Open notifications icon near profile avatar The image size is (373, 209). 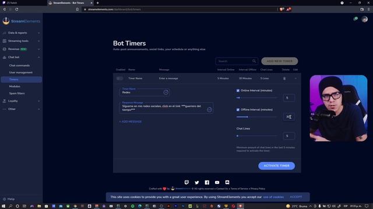point(356,19)
